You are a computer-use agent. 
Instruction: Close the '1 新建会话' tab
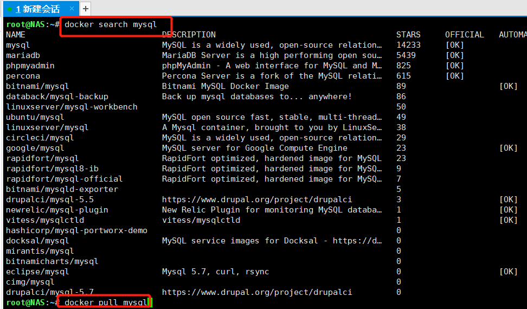click(x=72, y=8)
